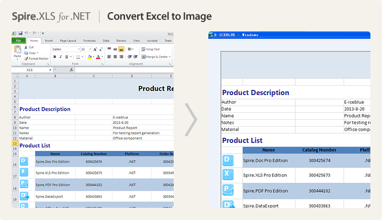Click the highlighted bottom align icon
Screen dimensions: 382x220
point(121,49)
